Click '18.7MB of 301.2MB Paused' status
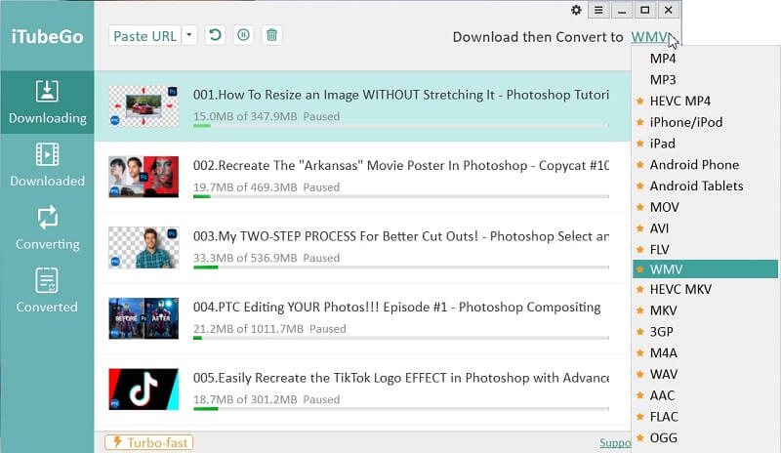 (x=267, y=399)
